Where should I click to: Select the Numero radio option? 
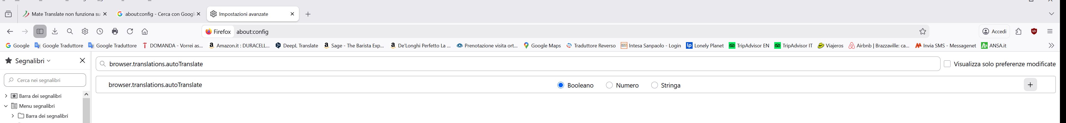(609, 85)
